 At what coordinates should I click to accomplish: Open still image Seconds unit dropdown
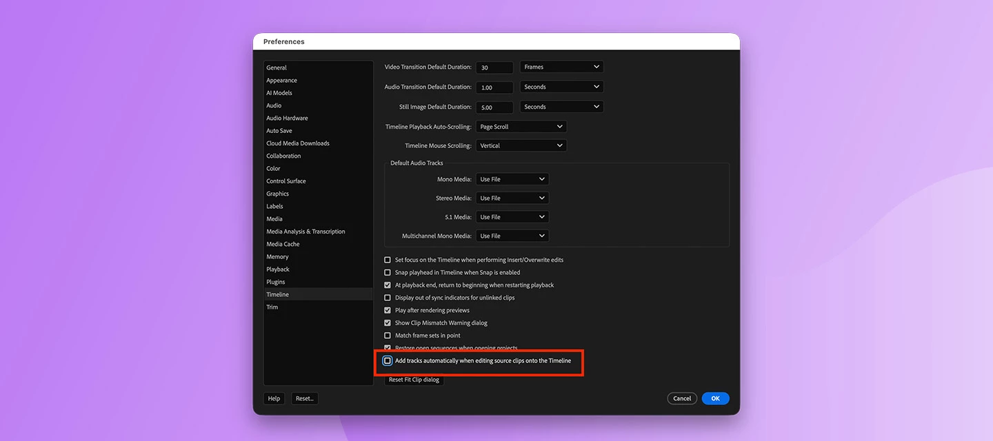(x=562, y=107)
